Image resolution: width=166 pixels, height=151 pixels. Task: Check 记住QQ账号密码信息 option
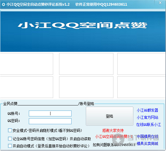point(10,139)
